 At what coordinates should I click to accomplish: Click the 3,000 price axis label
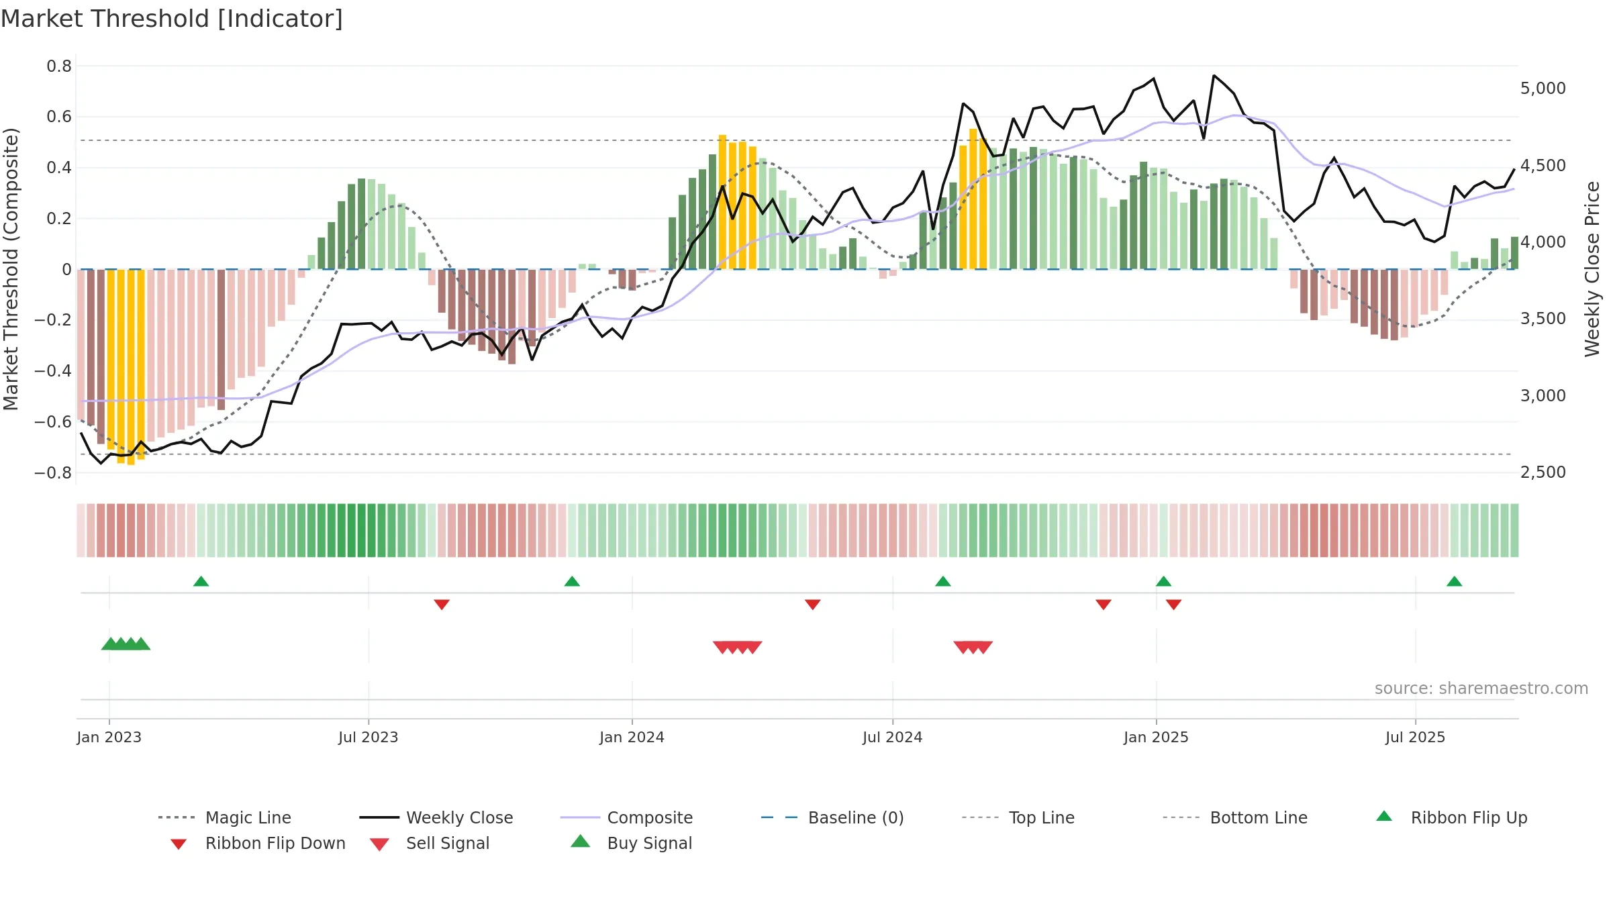click(1543, 396)
